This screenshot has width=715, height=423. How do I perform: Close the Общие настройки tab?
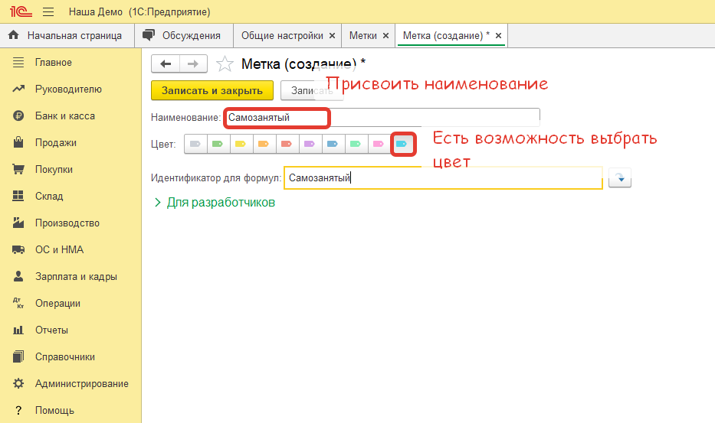[332, 36]
